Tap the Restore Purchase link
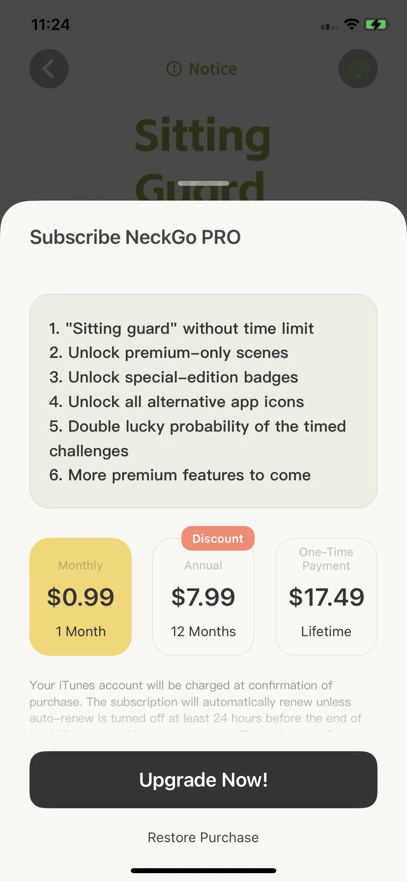 coord(203,837)
